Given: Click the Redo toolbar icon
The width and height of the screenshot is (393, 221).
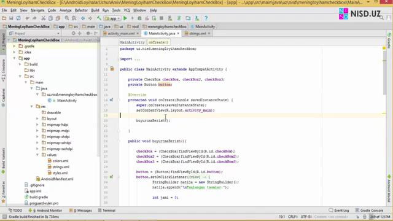Looking at the screenshot, I should tap(34, 18).
